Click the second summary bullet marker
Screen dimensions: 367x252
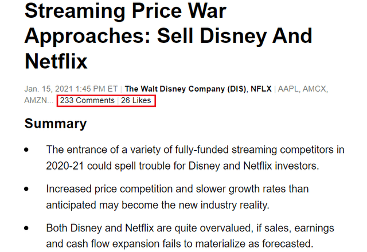(x=26, y=189)
